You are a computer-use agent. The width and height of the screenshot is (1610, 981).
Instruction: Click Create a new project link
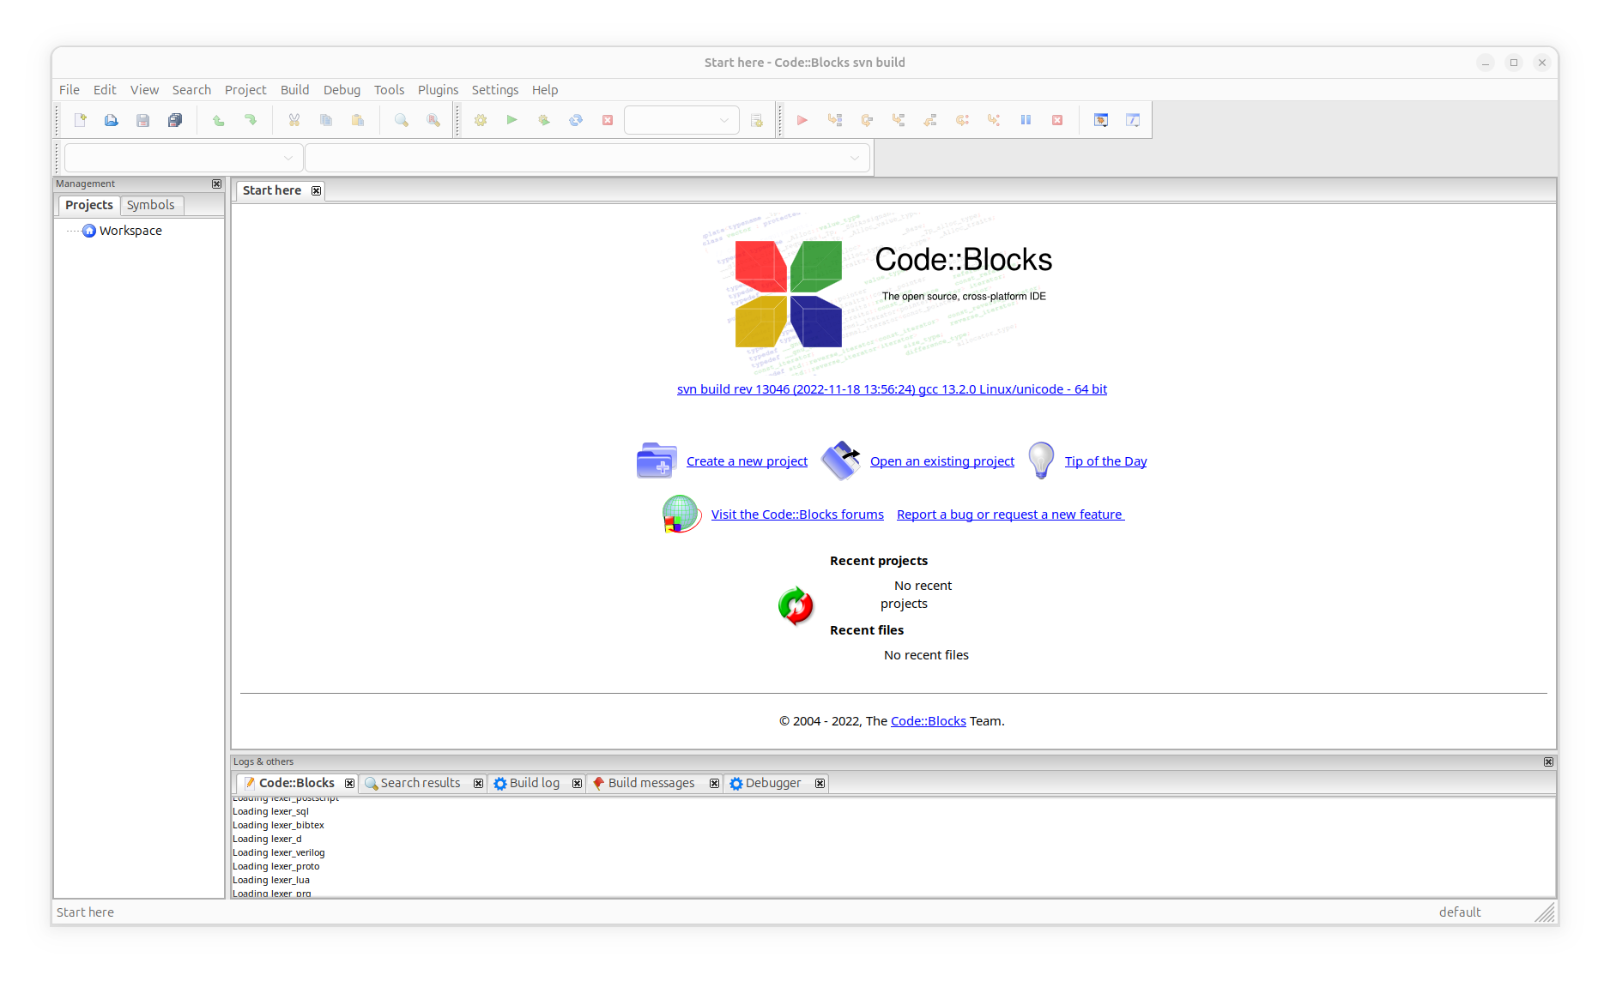pyautogui.click(x=747, y=461)
